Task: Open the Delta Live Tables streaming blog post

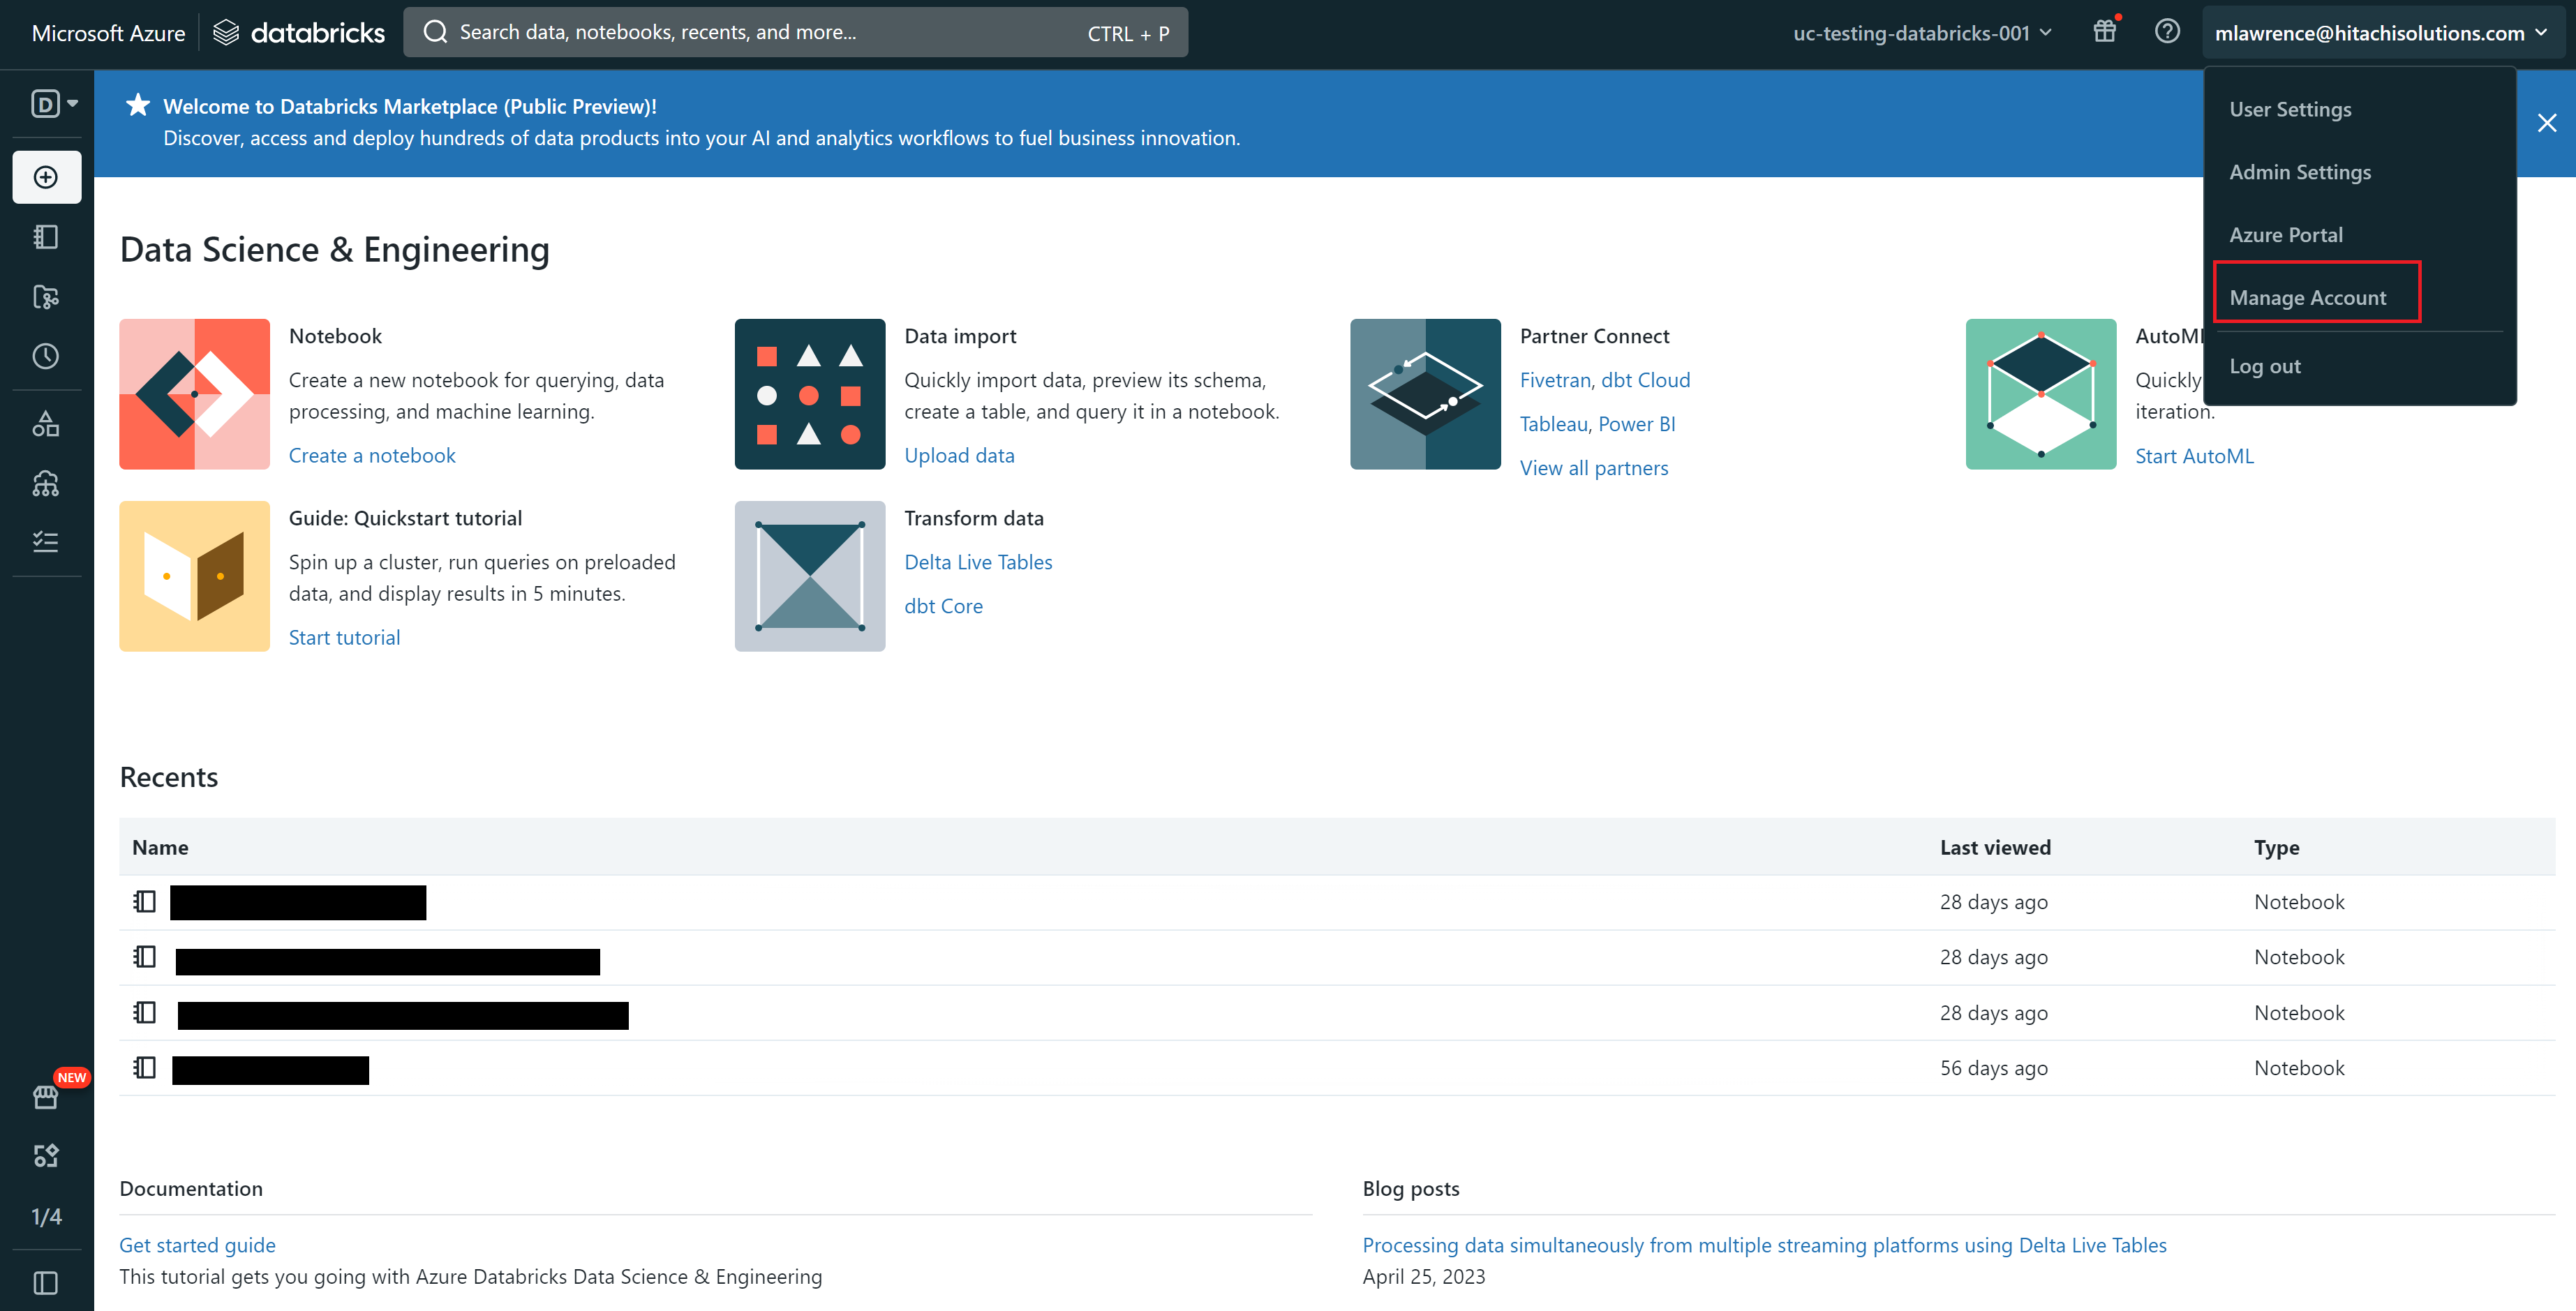Action: click(x=1764, y=1245)
